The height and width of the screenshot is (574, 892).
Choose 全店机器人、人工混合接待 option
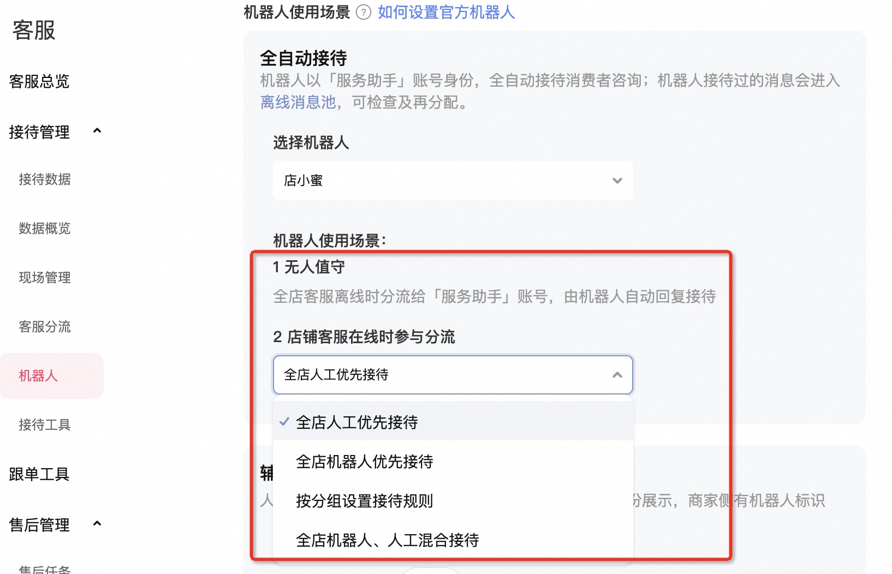coord(387,540)
